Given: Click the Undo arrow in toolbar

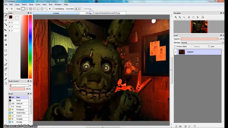Looking at the screenshot, I should click(x=7, y=9).
